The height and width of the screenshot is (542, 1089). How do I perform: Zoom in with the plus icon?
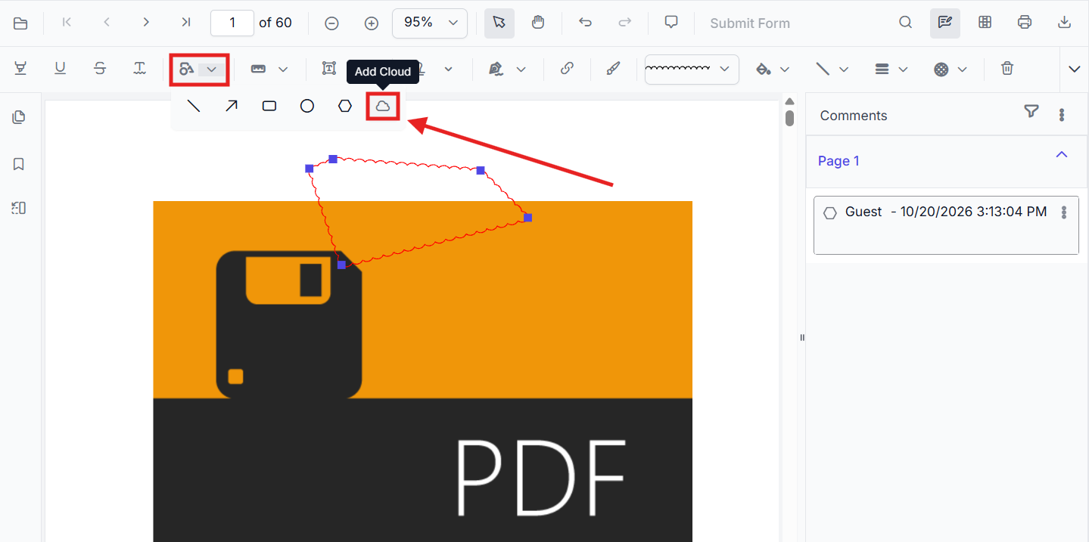coord(371,23)
